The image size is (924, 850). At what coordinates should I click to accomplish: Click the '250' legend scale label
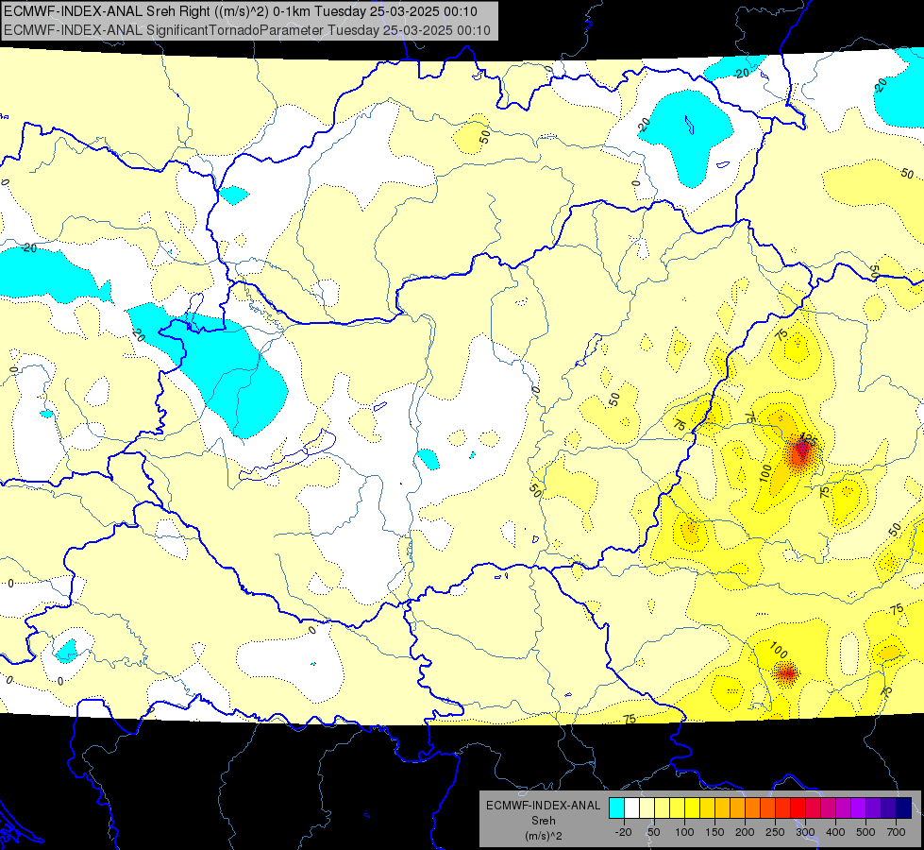coord(775,832)
